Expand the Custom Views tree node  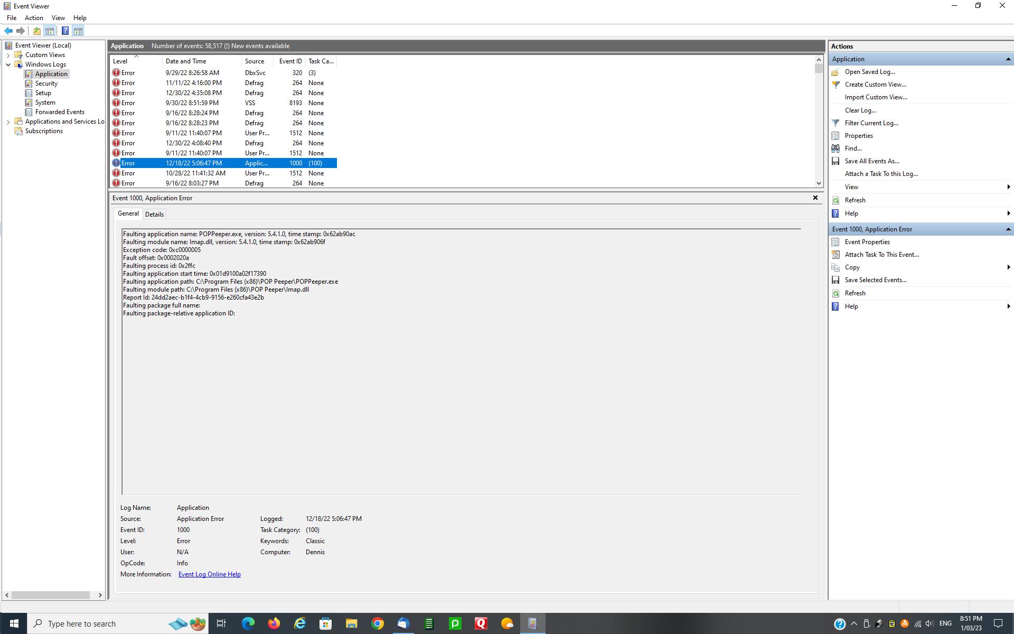coord(8,55)
